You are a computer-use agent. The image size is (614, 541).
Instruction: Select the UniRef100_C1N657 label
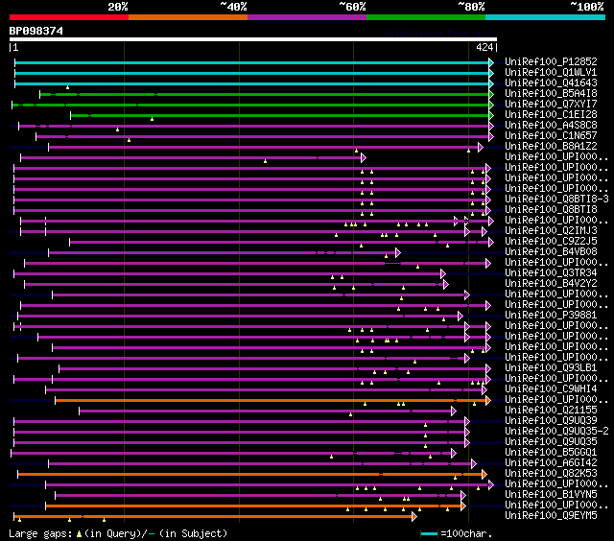[551, 136]
